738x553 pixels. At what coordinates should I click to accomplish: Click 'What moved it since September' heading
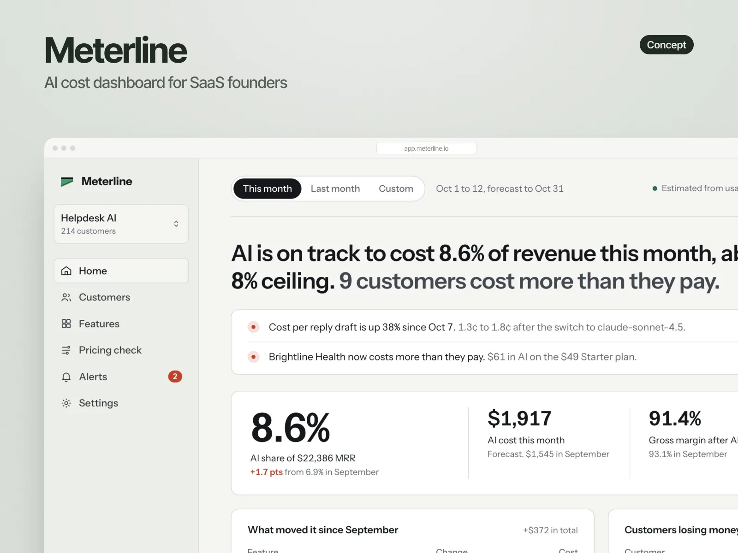(323, 530)
